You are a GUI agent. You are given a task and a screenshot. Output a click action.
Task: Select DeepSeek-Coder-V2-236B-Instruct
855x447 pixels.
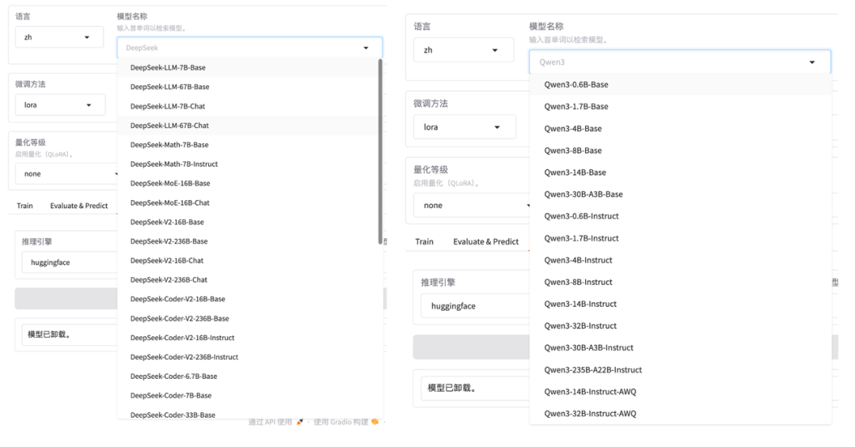248,357
